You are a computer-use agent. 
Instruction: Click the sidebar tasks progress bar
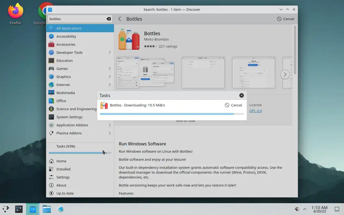pos(80,153)
